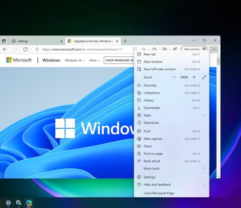This screenshot has width=241, height=208.
Task: Decrease zoom with minus button
Action: [174, 77]
